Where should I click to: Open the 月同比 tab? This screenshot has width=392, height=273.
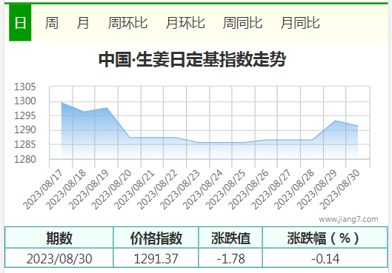300,23
